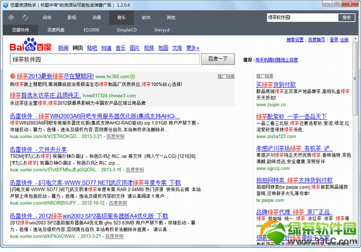Open the 绿茶首选永达茶庄 ad link
The image size is (361, 252).
point(45,95)
